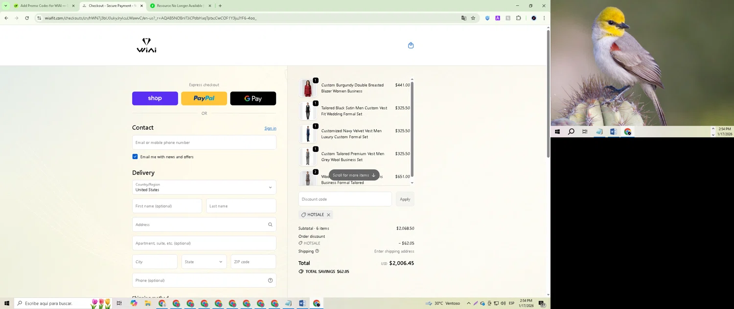Click the WIAI store logo
This screenshot has height=309, width=734.
[146, 45]
